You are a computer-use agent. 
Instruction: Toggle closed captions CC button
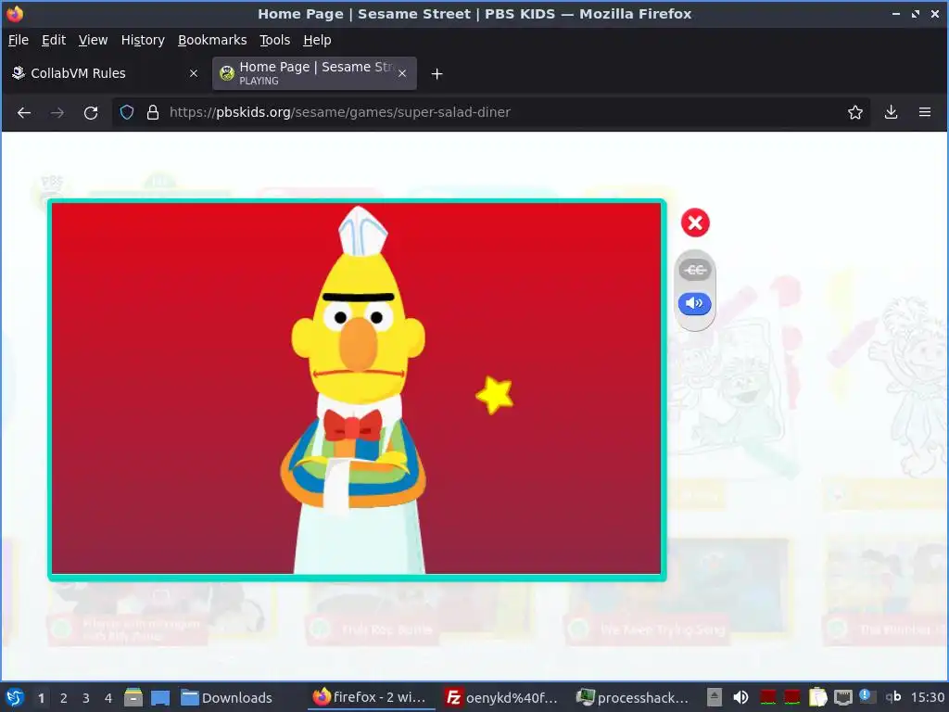pos(695,270)
